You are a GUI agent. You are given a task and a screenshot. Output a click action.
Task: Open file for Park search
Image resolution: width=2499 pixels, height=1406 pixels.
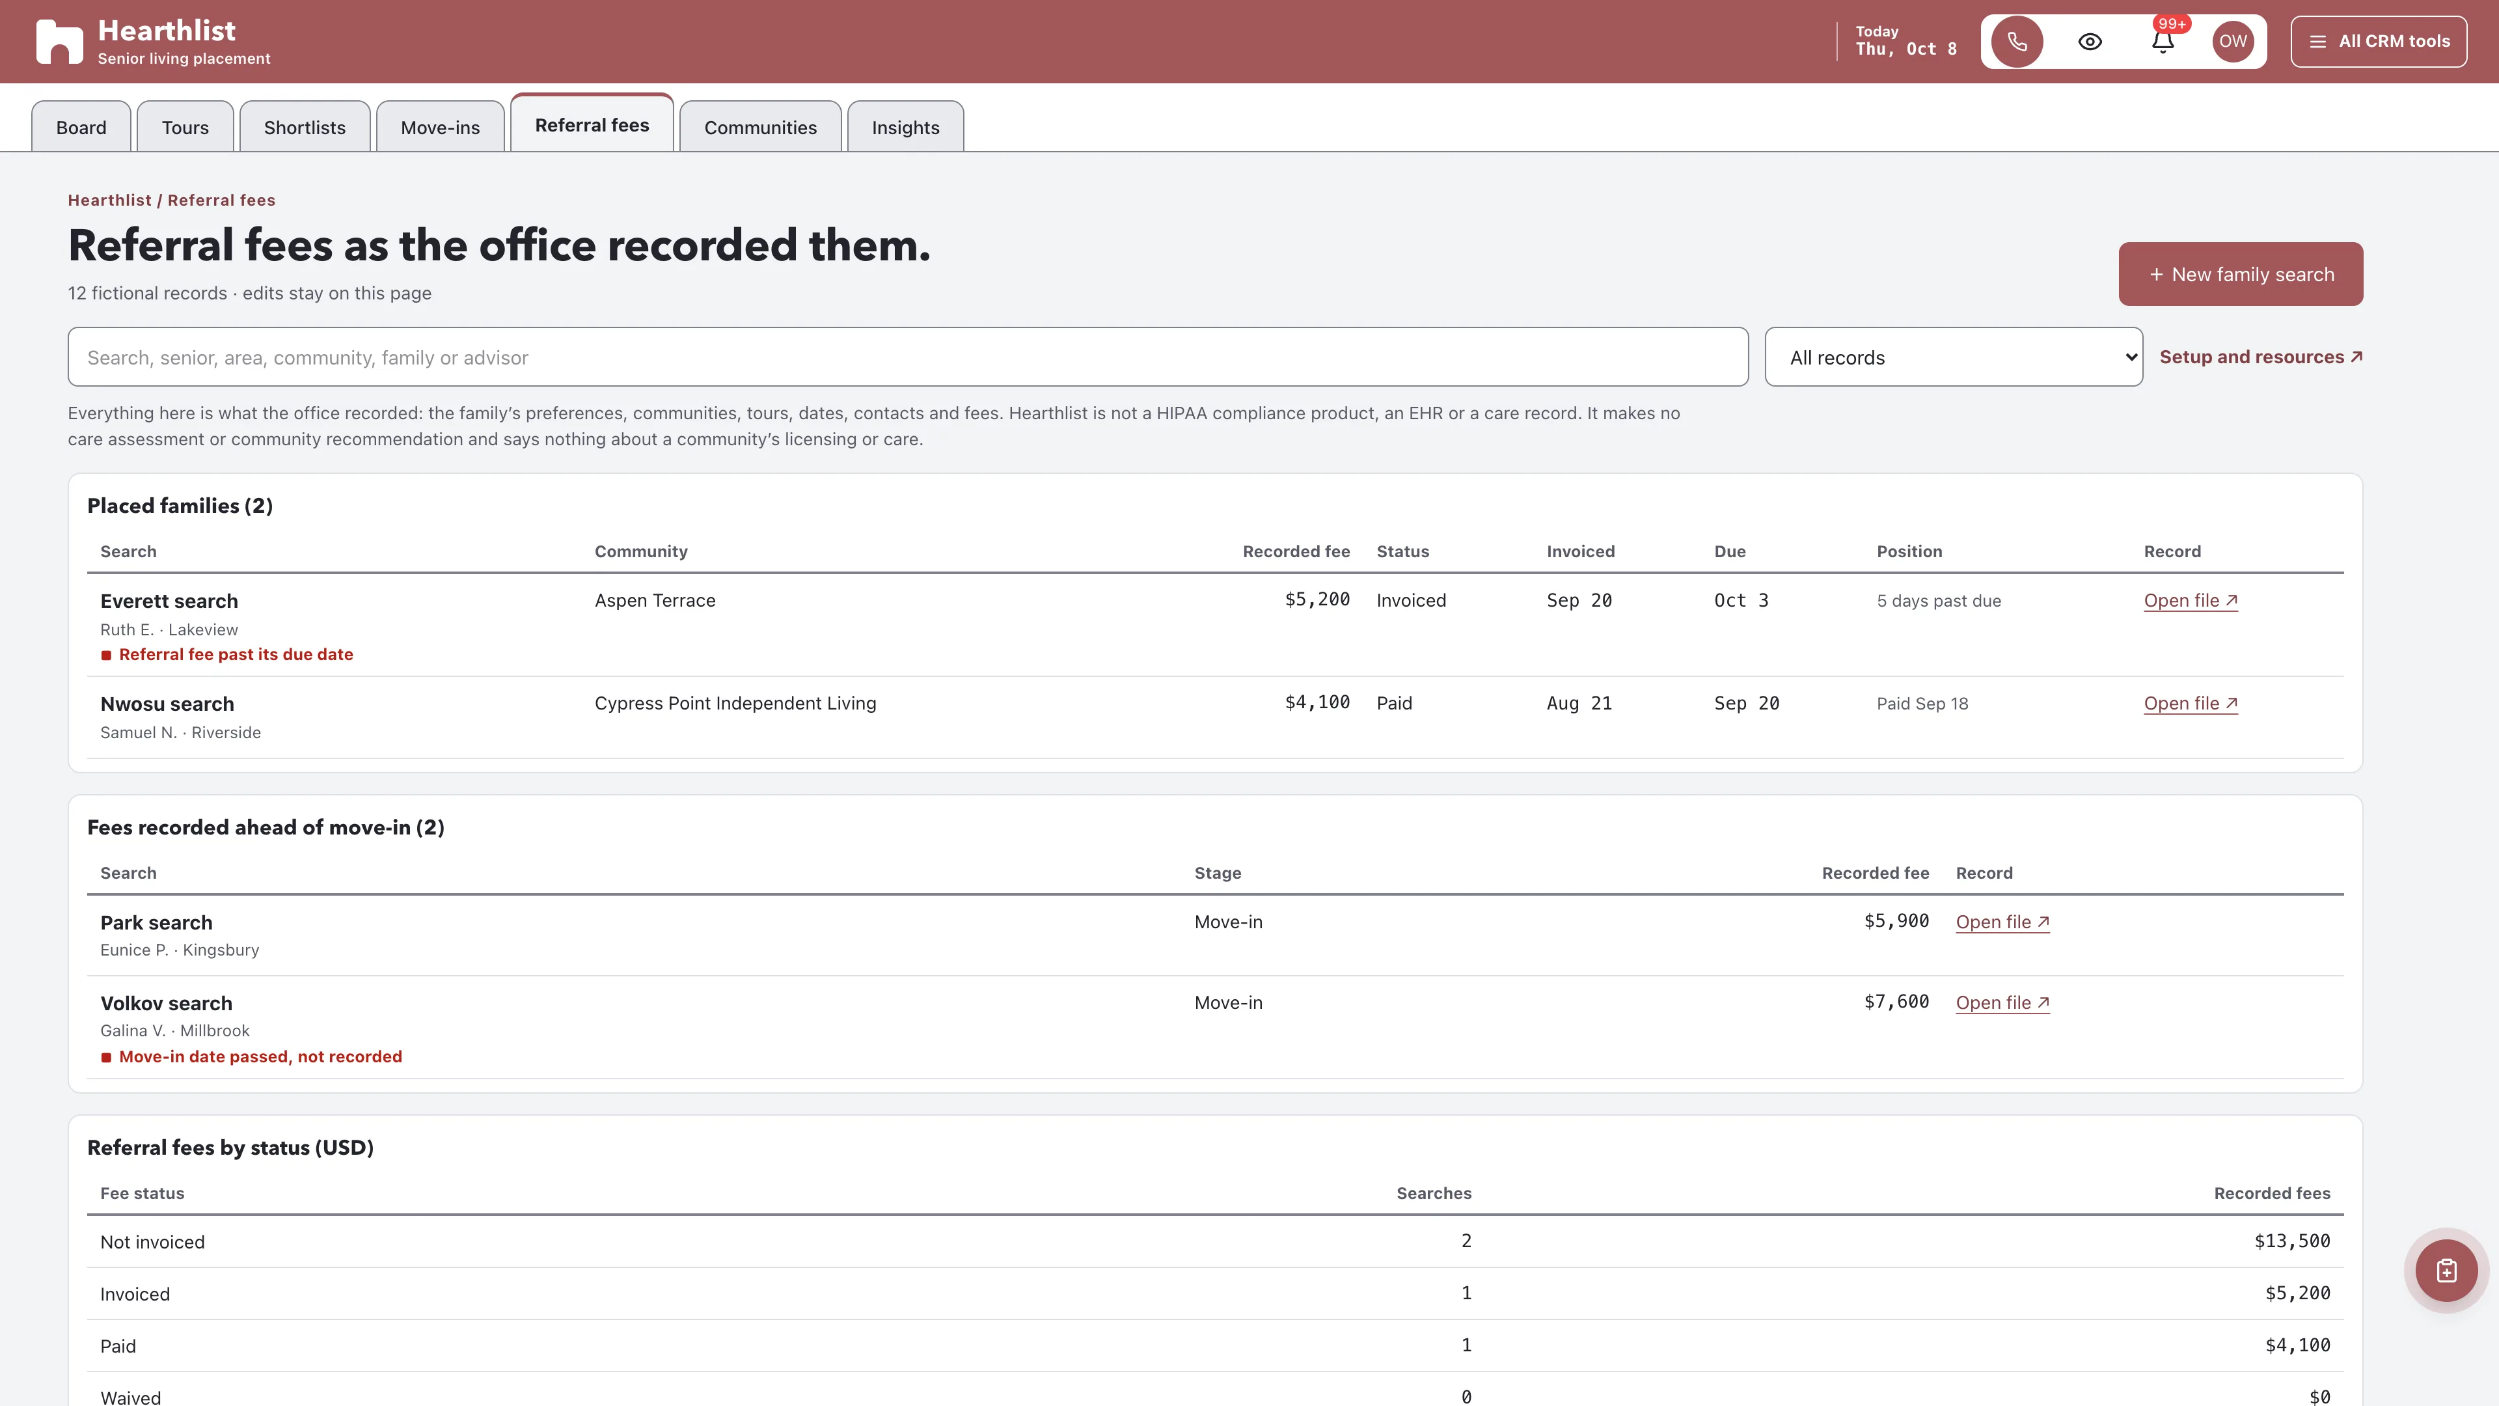tap(2002, 922)
